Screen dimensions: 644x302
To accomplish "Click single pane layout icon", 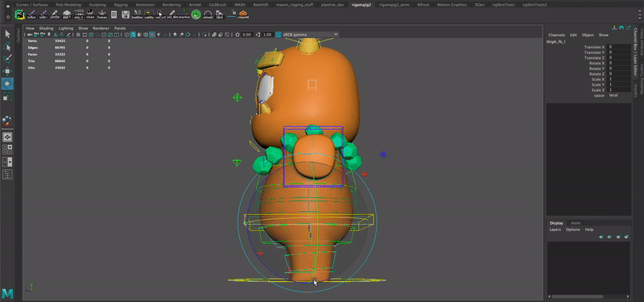I will point(7,137).
